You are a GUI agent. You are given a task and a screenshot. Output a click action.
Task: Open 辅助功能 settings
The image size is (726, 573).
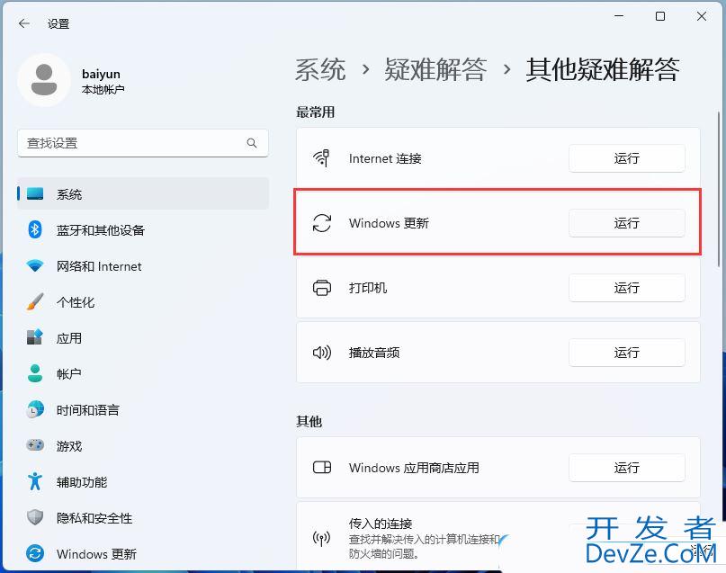coord(143,481)
